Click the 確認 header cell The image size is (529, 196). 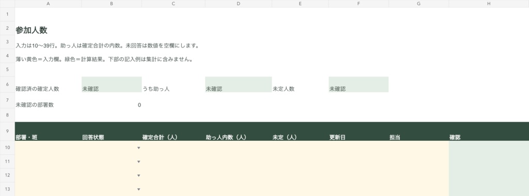pos(489,132)
